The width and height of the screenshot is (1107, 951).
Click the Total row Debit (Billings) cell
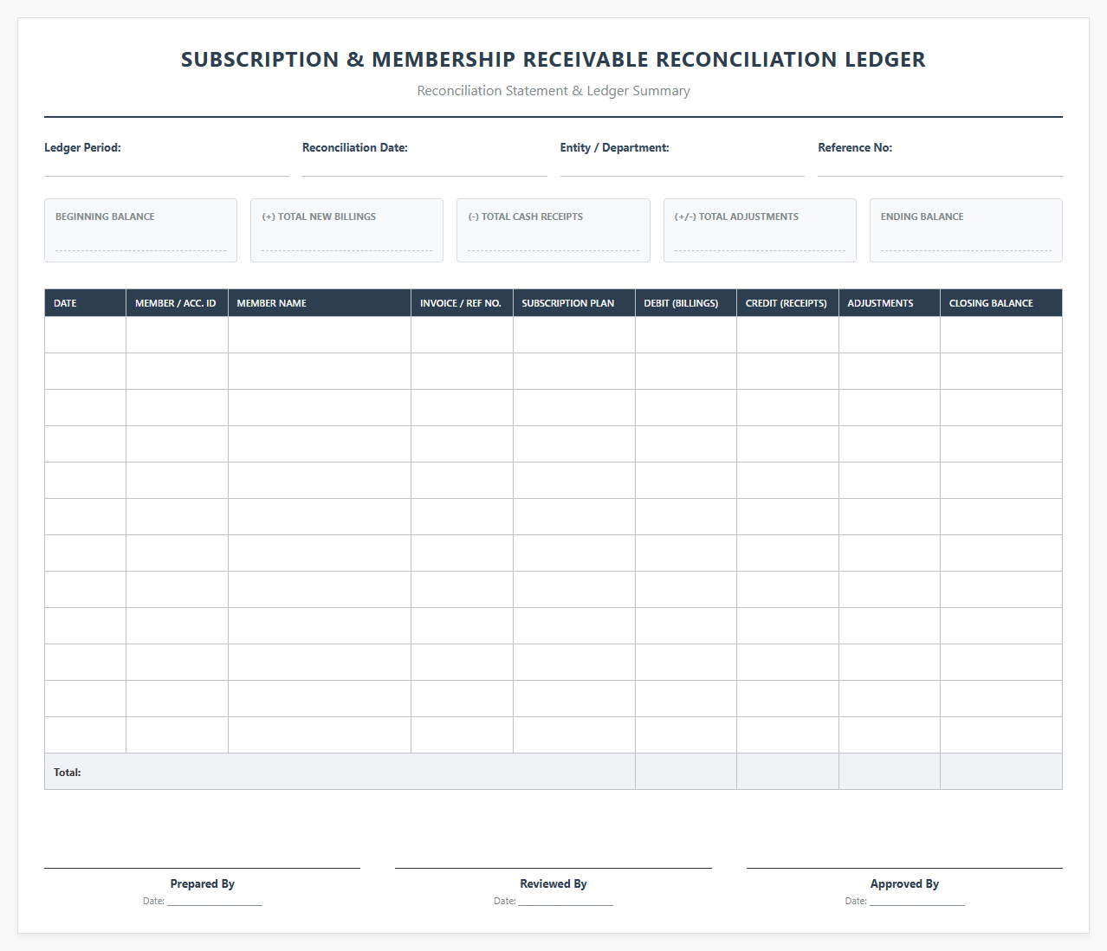click(x=686, y=772)
